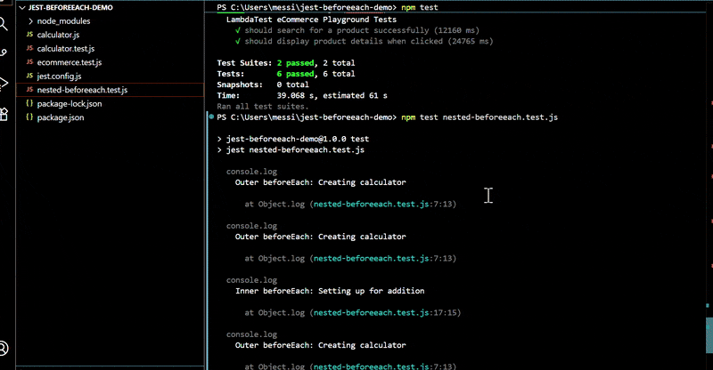Image resolution: width=713 pixels, height=370 pixels.
Task: Open the Accounts menu icon
Action: tap(4, 348)
